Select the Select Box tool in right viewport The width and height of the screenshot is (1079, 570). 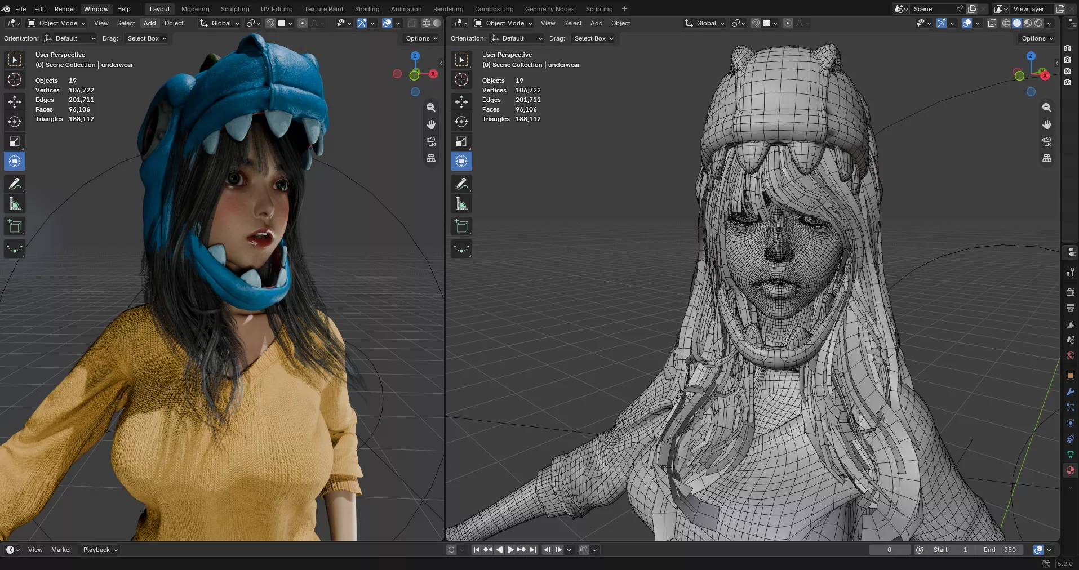coord(461,60)
